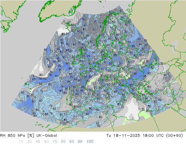Viewport: 186px width, 144px height.
Task: Click the legend value "90" in the scale row
Action: point(63,142)
